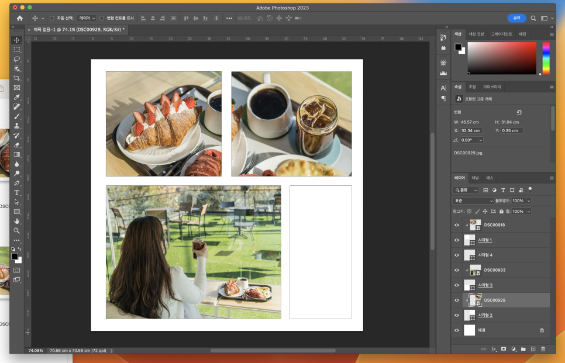Select the Crop tool
Viewport: 565px width, 363px height.
click(x=16, y=78)
